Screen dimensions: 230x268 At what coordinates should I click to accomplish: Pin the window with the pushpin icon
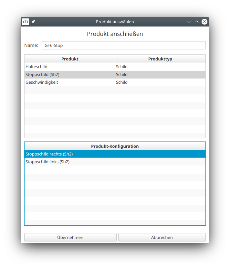(33, 22)
